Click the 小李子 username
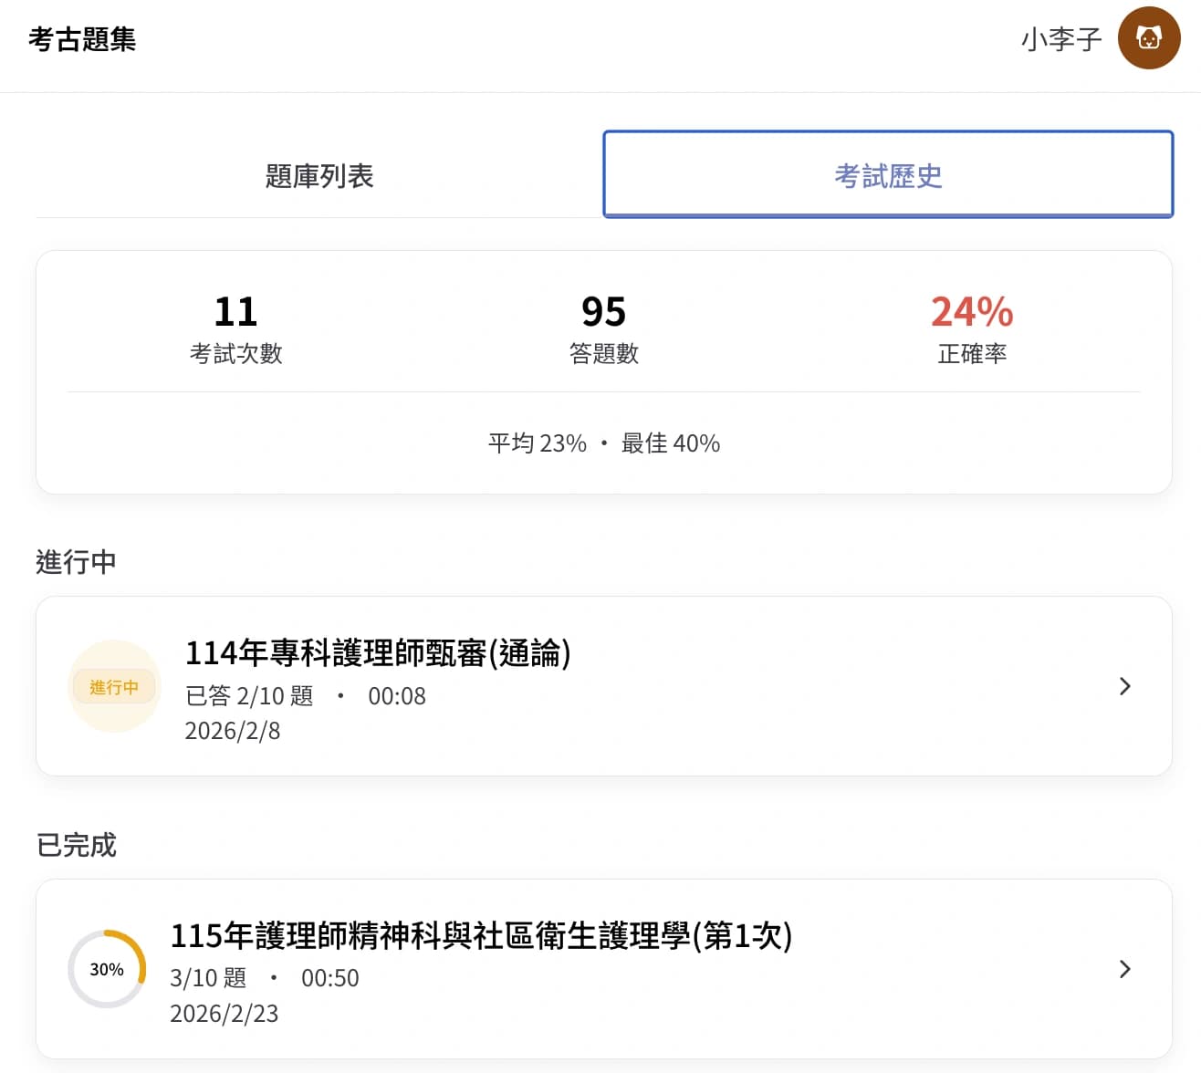This screenshot has height=1073, width=1201. point(1061,39)
